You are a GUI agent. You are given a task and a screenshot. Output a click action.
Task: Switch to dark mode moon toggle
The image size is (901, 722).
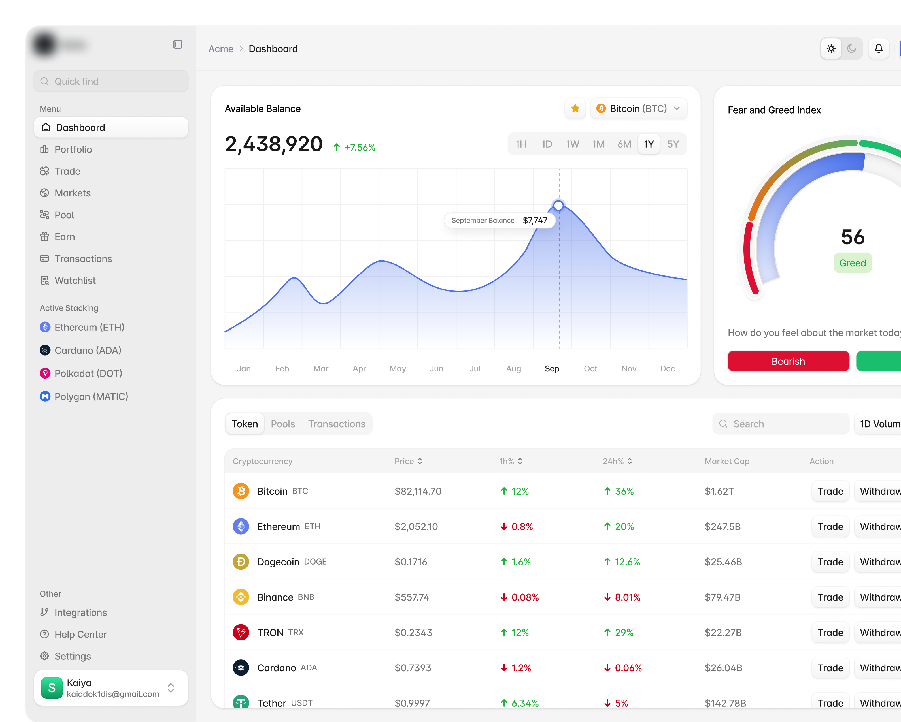tap(851, 48)
